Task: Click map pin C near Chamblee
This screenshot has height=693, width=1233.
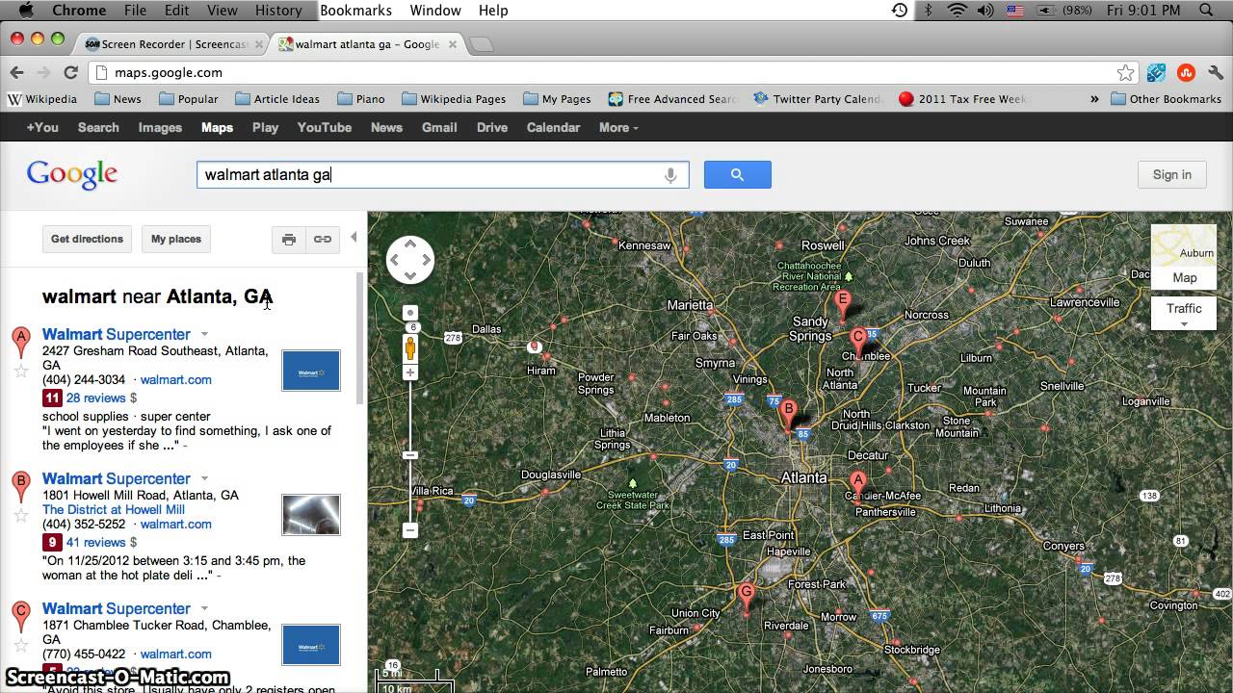Action: tap(858, 342)
